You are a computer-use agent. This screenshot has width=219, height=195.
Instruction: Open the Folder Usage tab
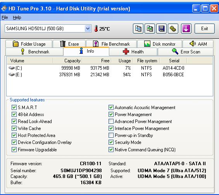(x=29, y=44)
